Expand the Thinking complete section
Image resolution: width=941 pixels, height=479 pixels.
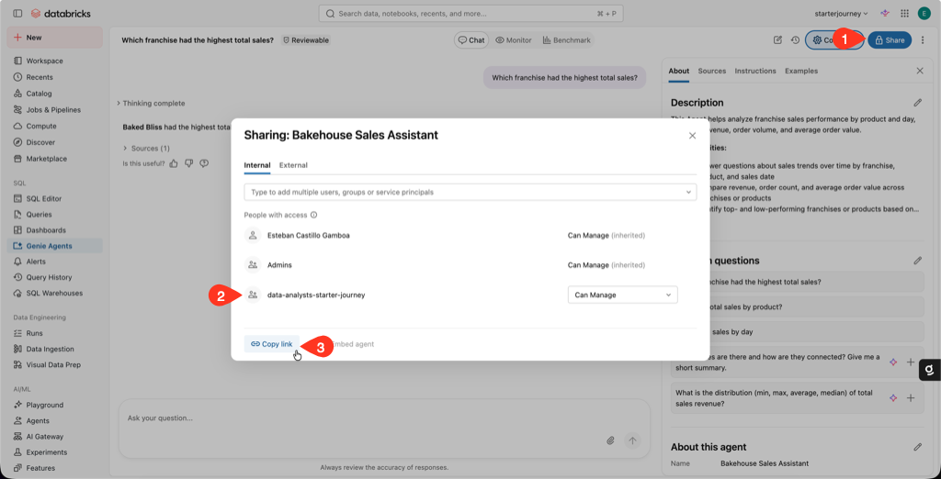point(151,103)
